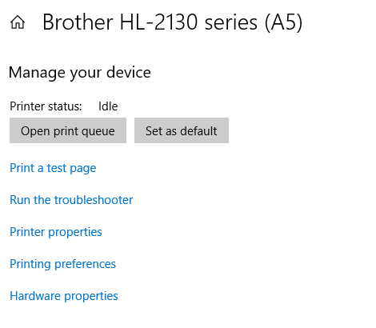Open the print queue
Image resolution: width=376 pixels, height=328 pixels.
pos(68,130)
